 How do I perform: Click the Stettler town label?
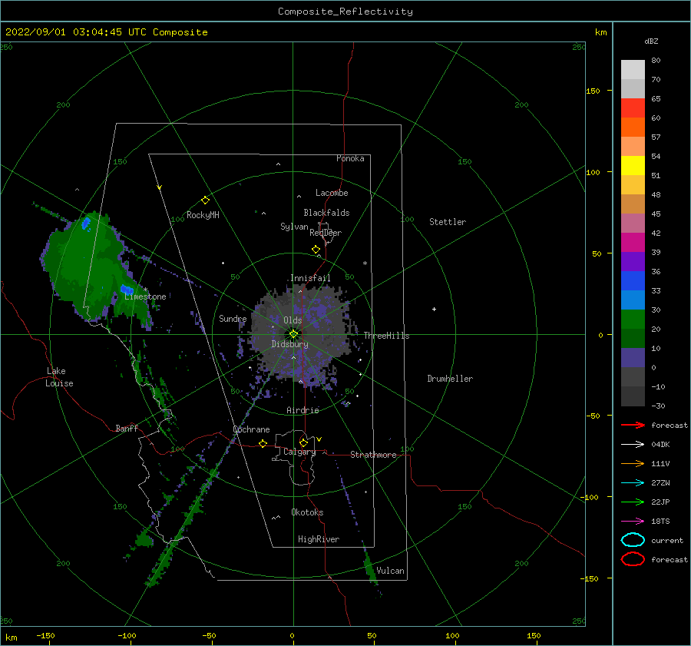[448, 222]
